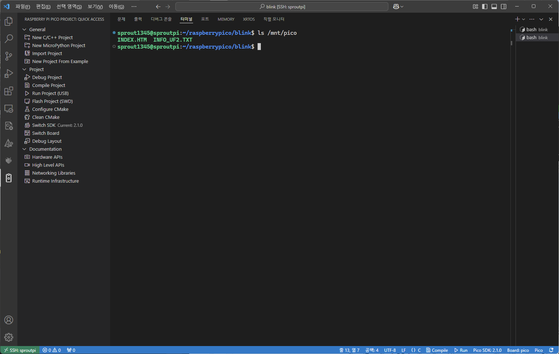
Task: Click New Project From Example
Action: pyautogui.click(x=60, y=61)
